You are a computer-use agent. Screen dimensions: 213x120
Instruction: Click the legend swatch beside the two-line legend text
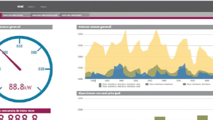(x=100, y=85)
